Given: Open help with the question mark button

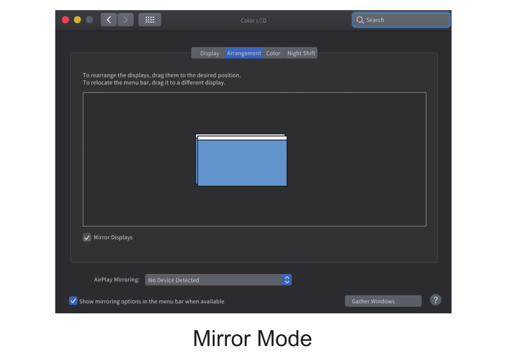Looking at the screenshot, I should pos(436,300).
